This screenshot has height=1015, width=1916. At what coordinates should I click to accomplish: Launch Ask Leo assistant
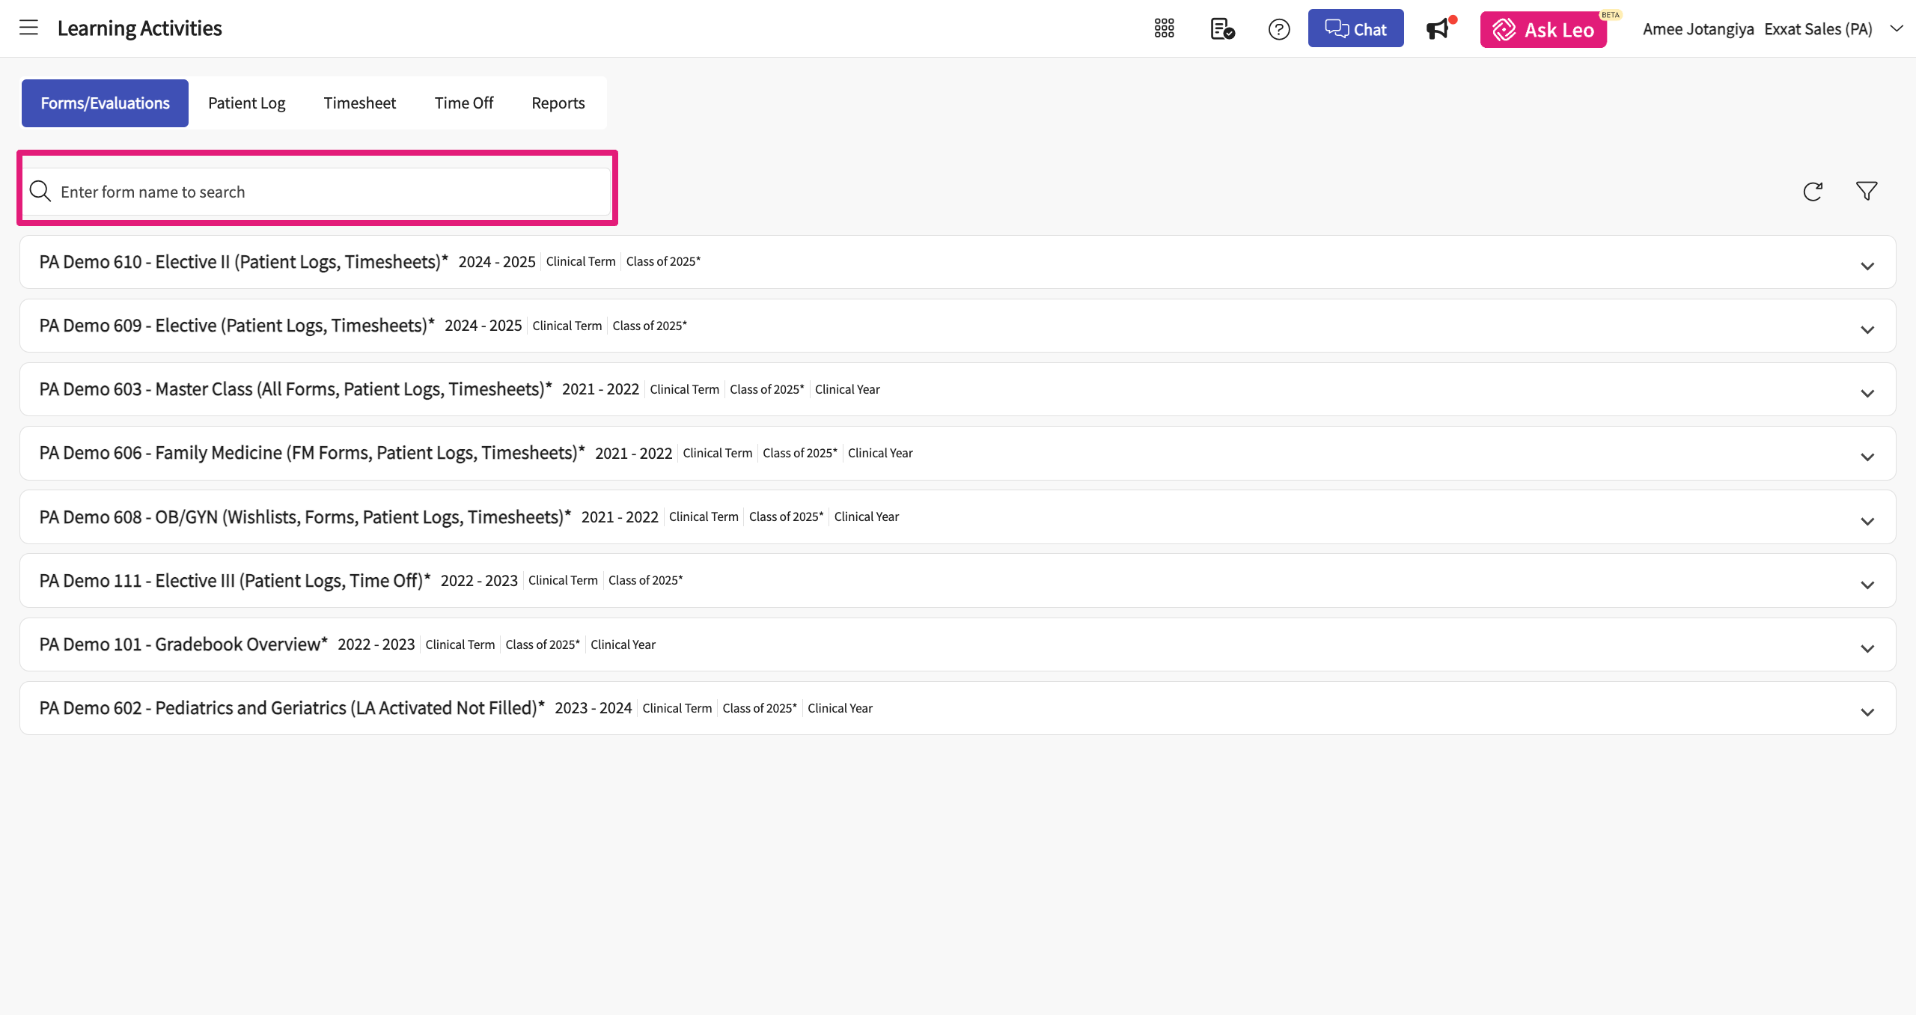click(x=1543, y=30)
